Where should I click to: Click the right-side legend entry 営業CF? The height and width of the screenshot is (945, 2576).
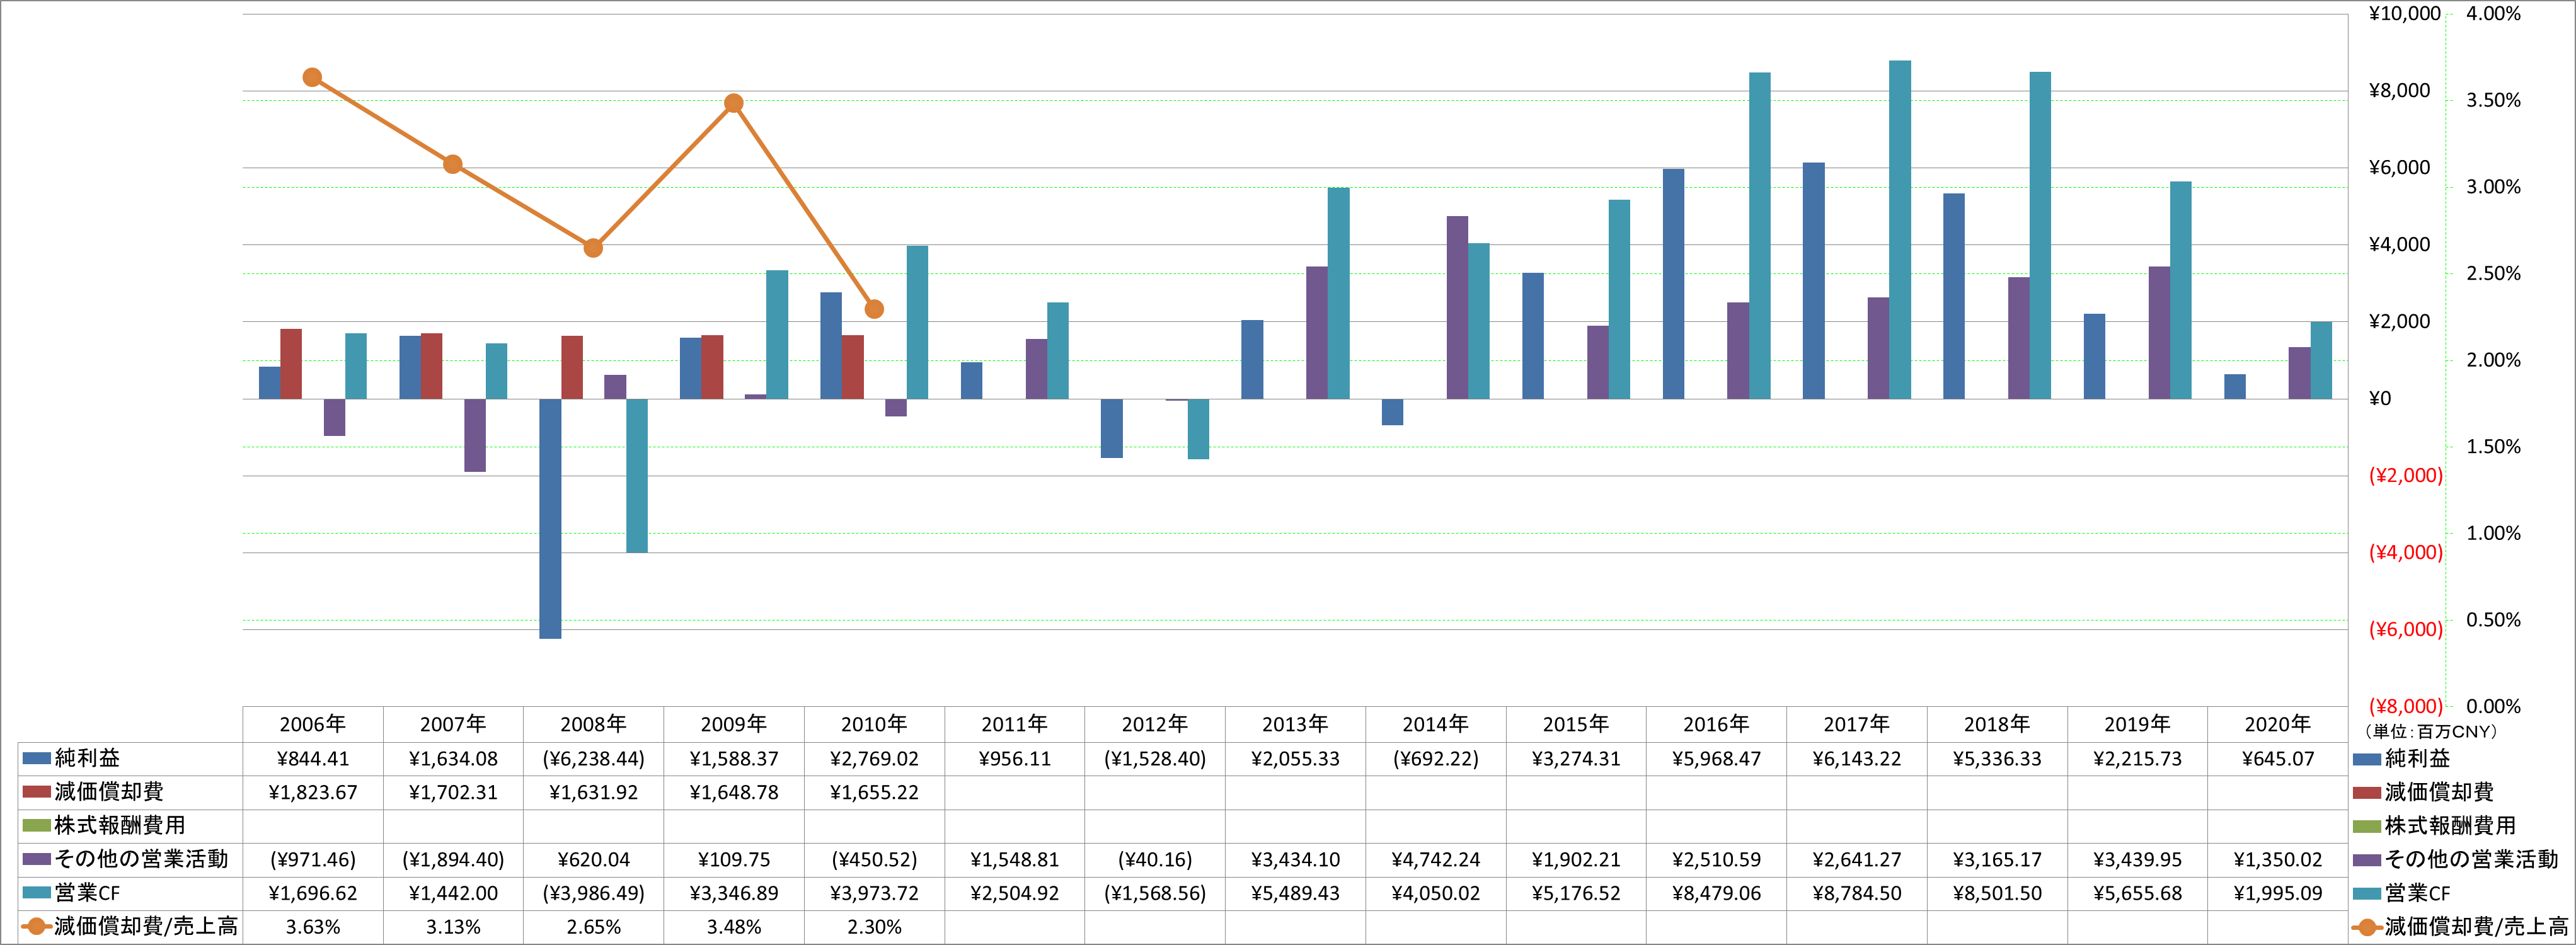[2417, 893]
